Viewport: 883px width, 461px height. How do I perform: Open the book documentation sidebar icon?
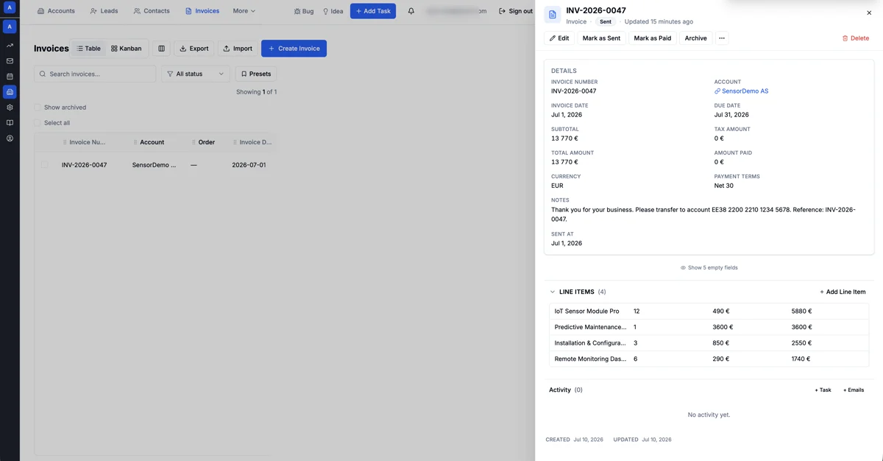click(x=10, y=123)
